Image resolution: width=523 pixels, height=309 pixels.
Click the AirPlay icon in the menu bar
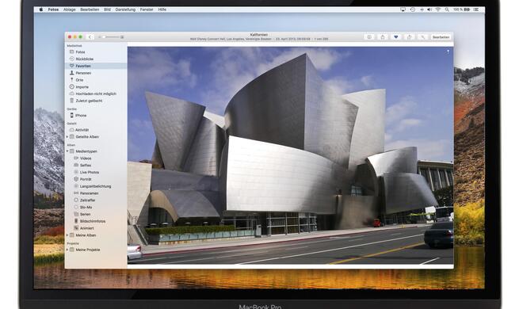(x=403, y=10)
